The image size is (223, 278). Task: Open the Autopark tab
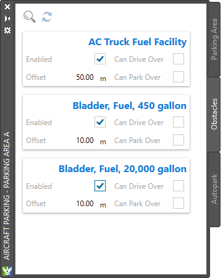[x=214, y=189]
